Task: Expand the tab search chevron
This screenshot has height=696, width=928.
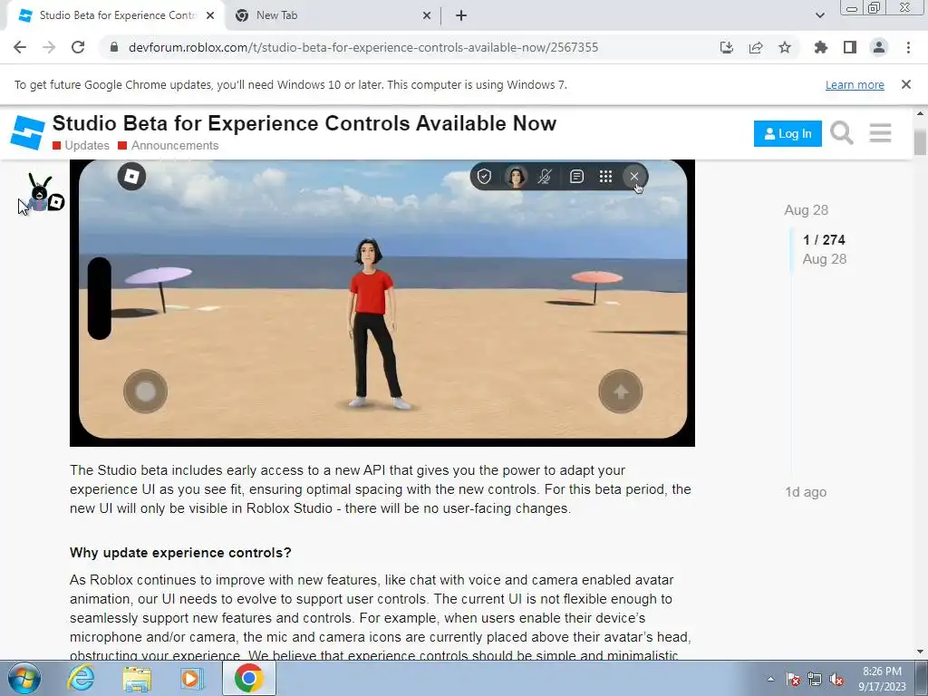Action: point(819,15)
